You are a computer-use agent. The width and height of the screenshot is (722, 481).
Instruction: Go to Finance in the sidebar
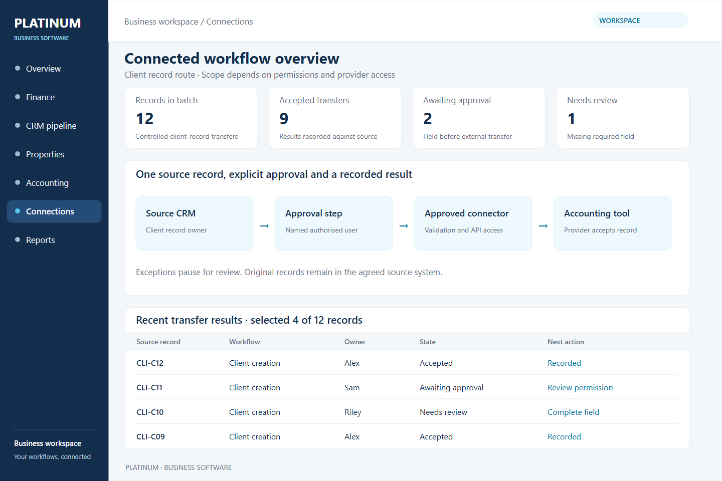[54, 97]
